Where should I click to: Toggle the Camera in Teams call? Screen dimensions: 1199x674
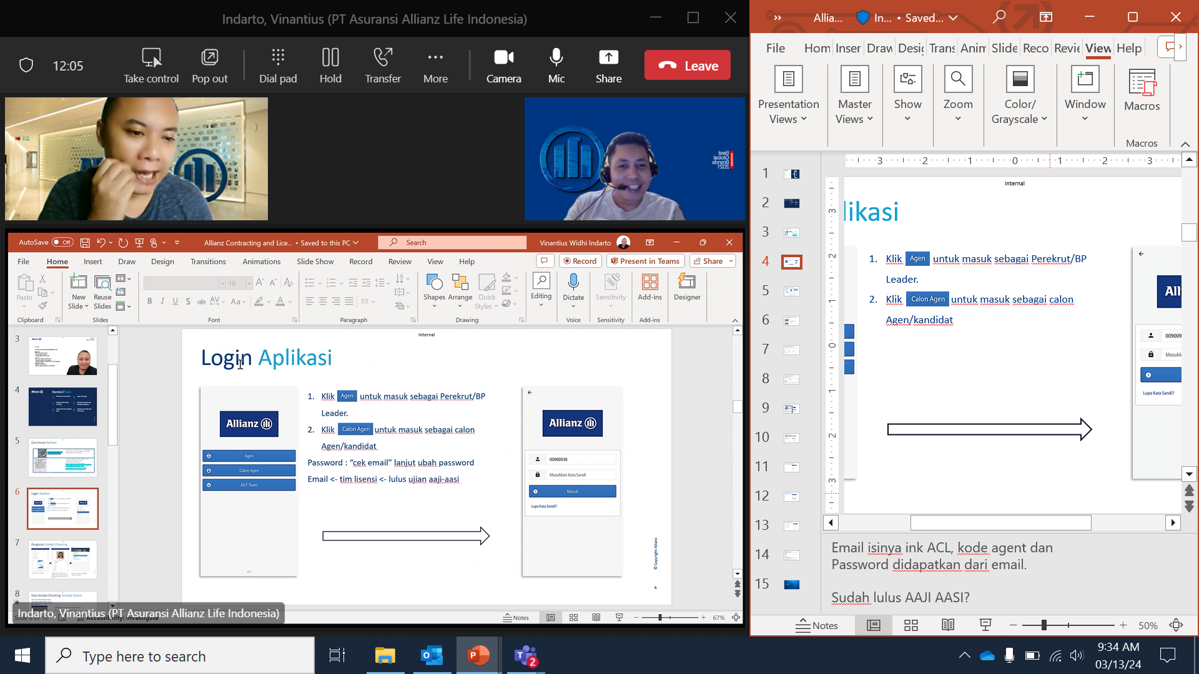[x=503, y=66]
